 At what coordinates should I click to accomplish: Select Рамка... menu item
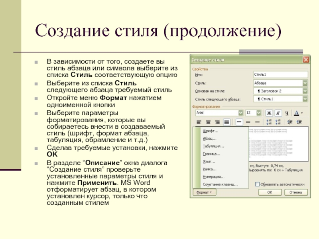[x=210, y=169]
